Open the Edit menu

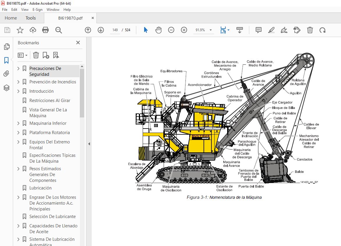pos(14,10)
